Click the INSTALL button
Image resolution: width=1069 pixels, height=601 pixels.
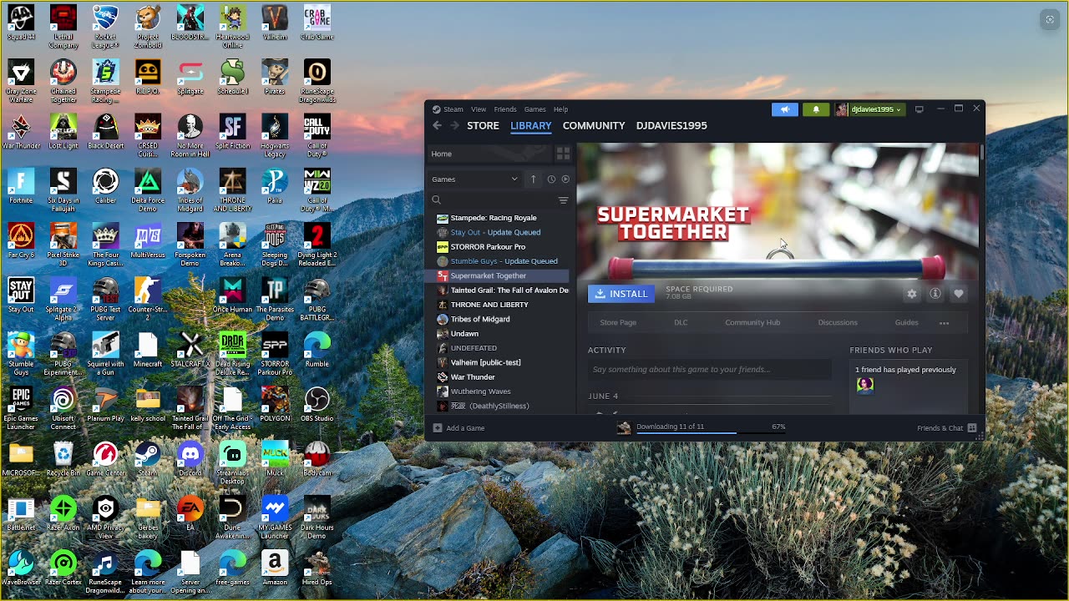pyautogui.click(x=621, y=294)
